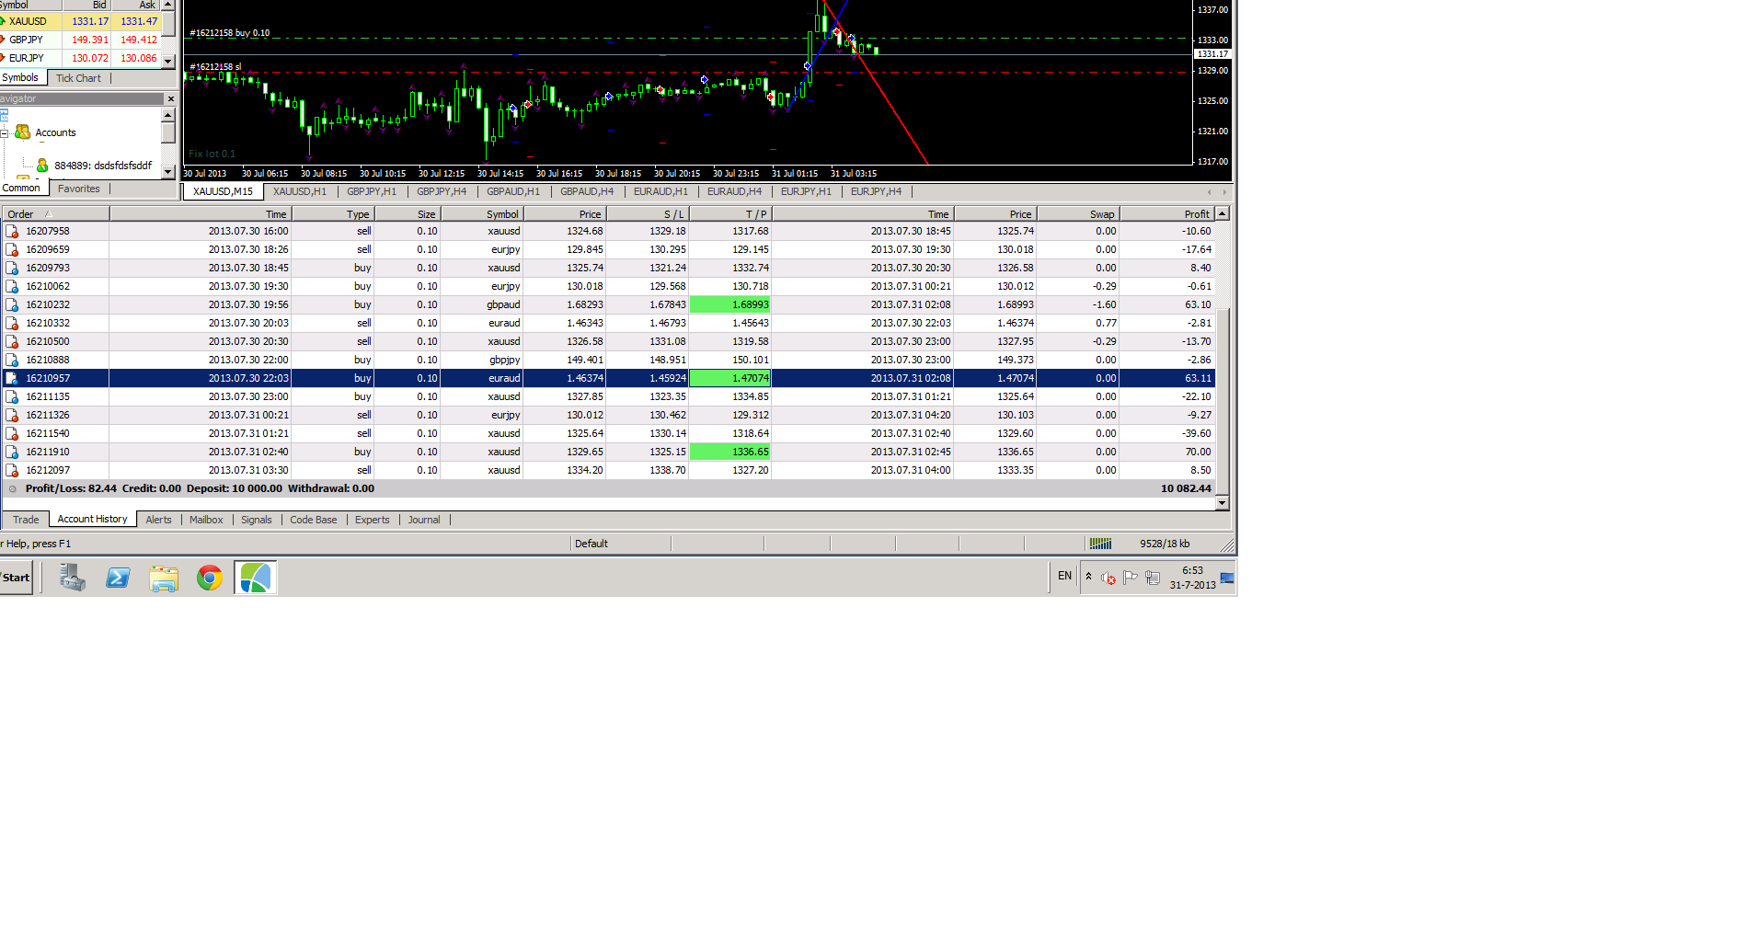This screenshot has height=951, width=1757.
Task: Launch Windows PowerShell from the taskbar
Action: point(119,578)
